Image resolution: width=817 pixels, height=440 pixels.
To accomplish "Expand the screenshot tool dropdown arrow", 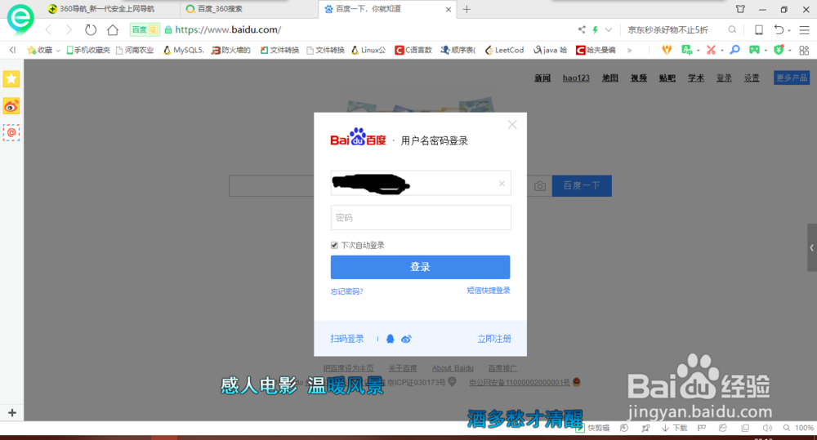I will [721, 51].
